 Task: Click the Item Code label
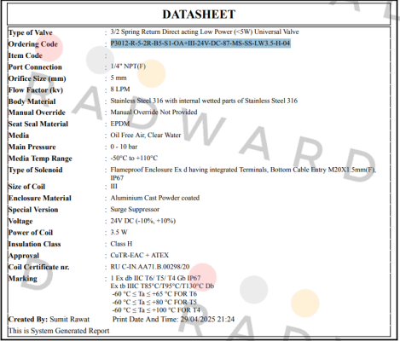click(x=26, y=55)
